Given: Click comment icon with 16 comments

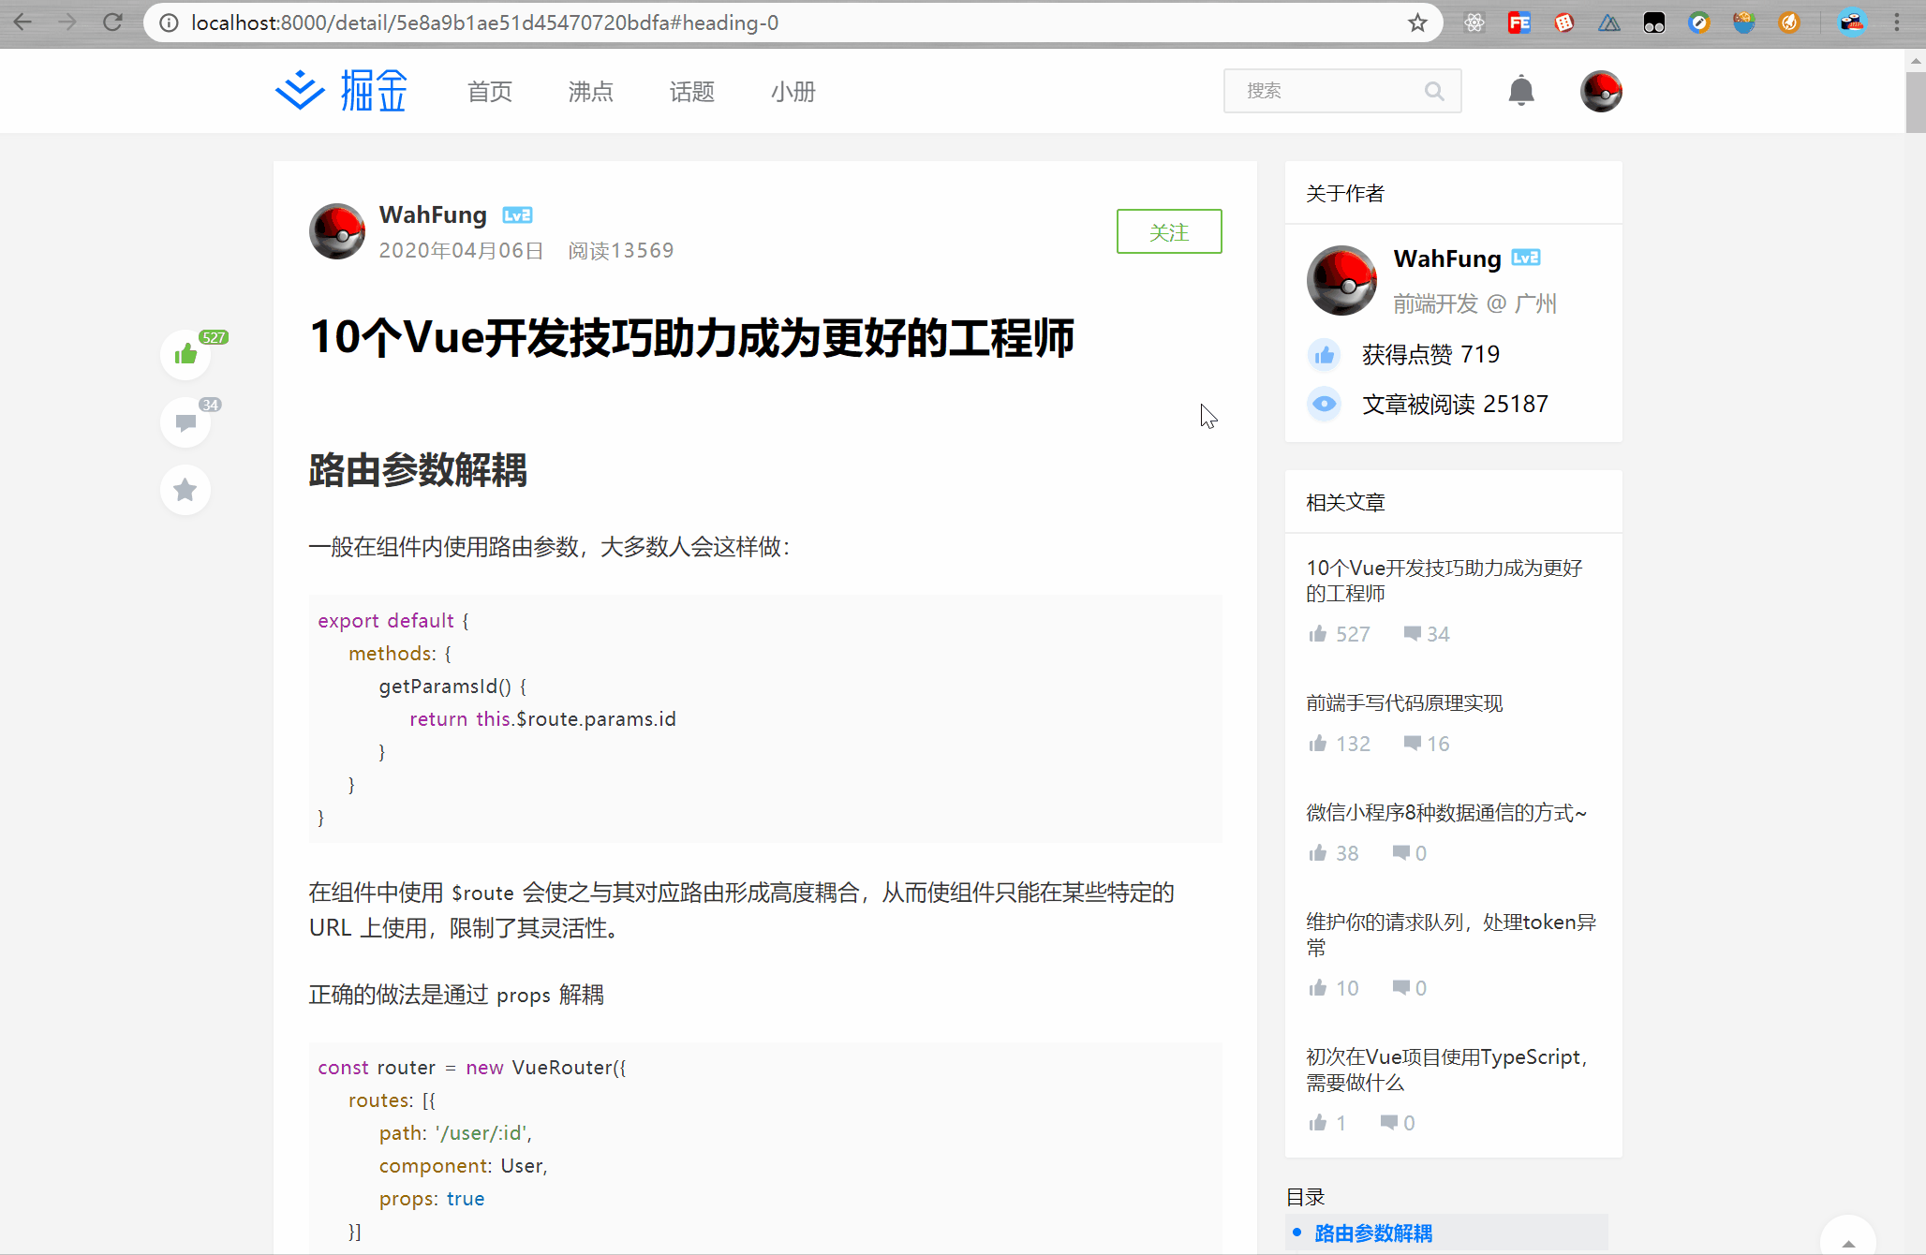Looking at the screenshot, I should pos(1412,743).
